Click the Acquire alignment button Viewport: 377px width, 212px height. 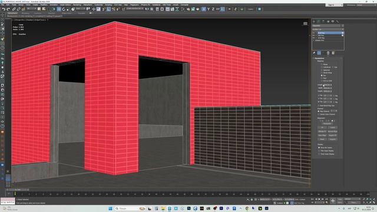click(x=332, y=139)
